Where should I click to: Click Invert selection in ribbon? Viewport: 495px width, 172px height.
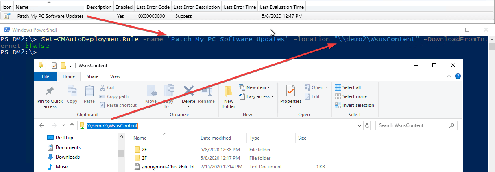pos(354,105)
